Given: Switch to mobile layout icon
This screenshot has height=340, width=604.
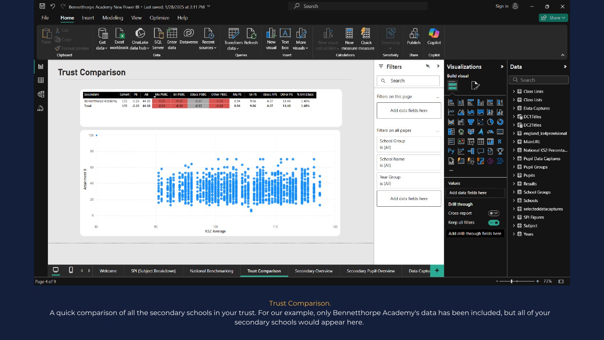Looking at the screenshot, I should pyautogui.click(x=71, y=270).
